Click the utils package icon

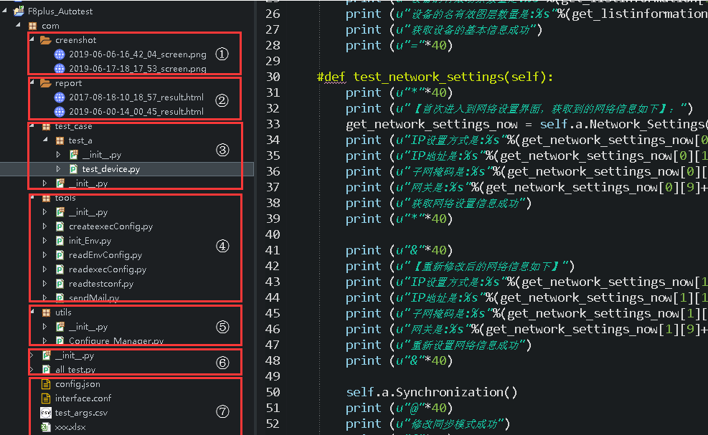click(46, 312)
